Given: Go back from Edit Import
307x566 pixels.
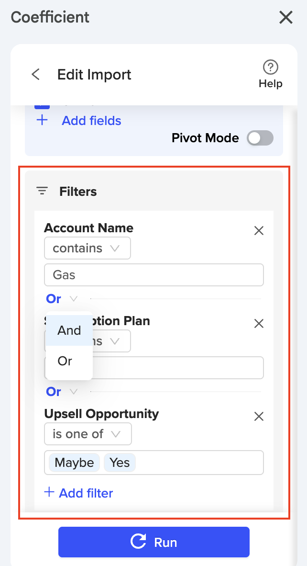Looking at the screenshot, I should [35, 74].
